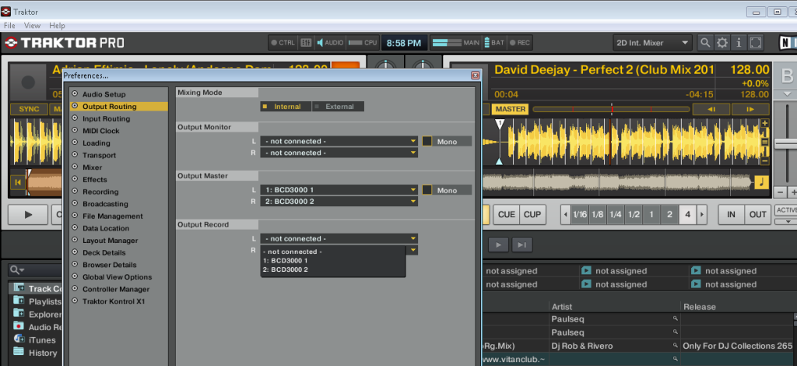This screenshot has height=366, width=797.
Task: Enable Mono for Output Monitor
Action: pos(427,141)
